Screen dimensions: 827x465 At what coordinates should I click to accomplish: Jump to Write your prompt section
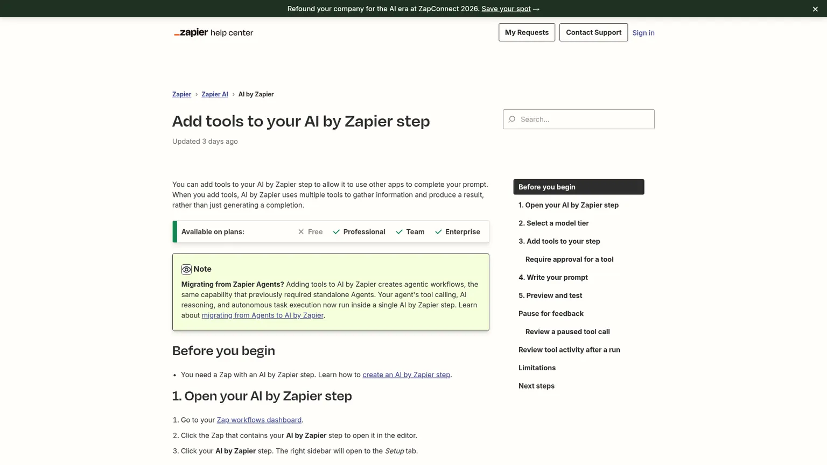tap(553, 277)
